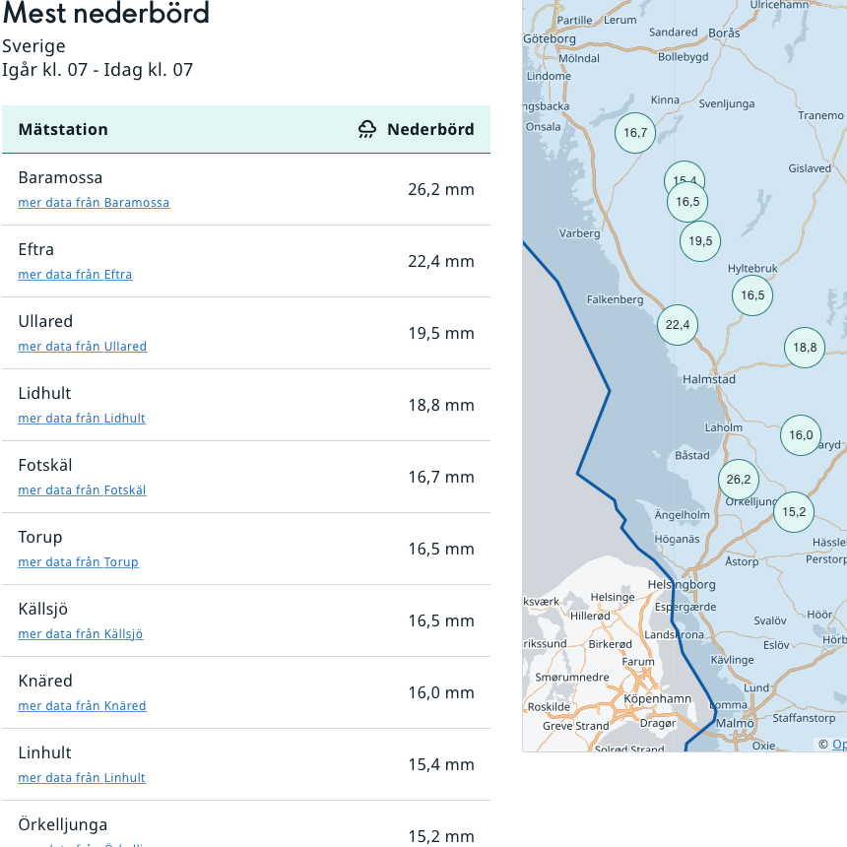Open more data from Torup link
This screenshot has height=847, width=847.
(78, 562)
